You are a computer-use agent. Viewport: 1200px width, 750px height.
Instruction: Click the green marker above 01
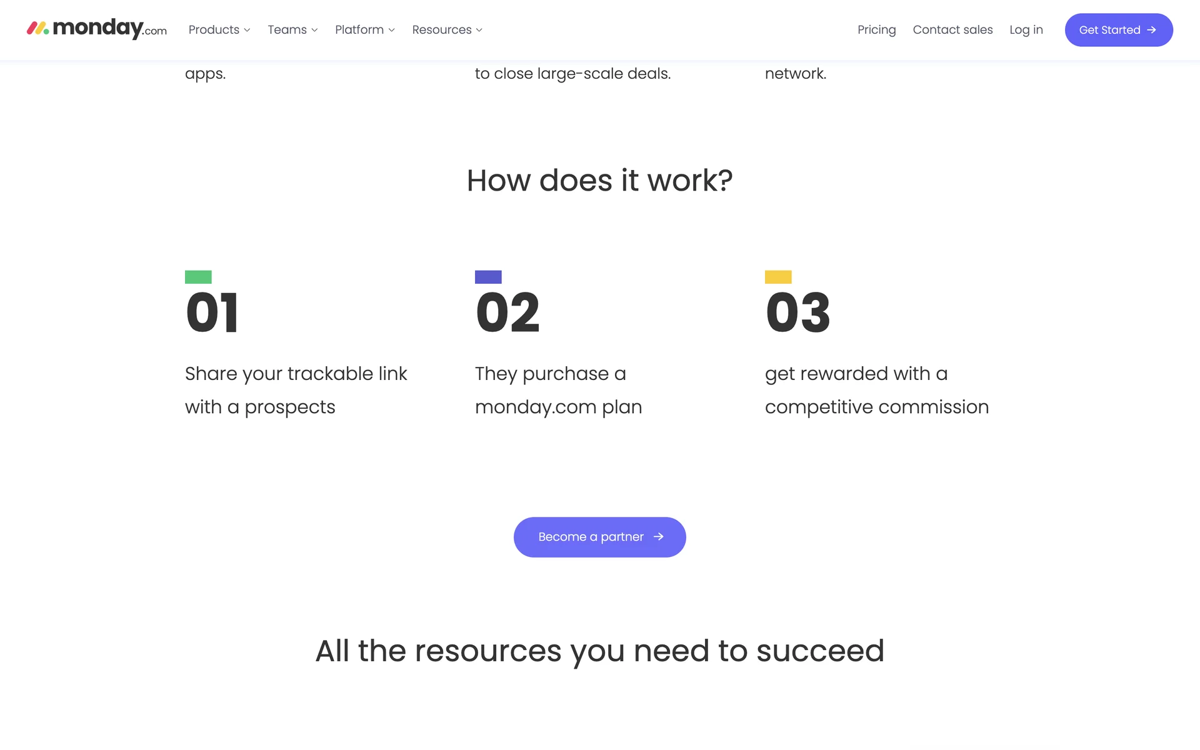coord(198,277)
